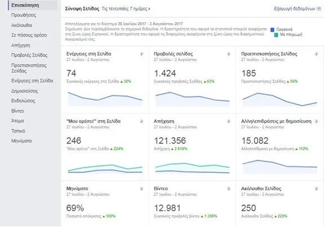Open Τοπικά in the sidebar
324x227 pixels.
click(x=18, y=131)
